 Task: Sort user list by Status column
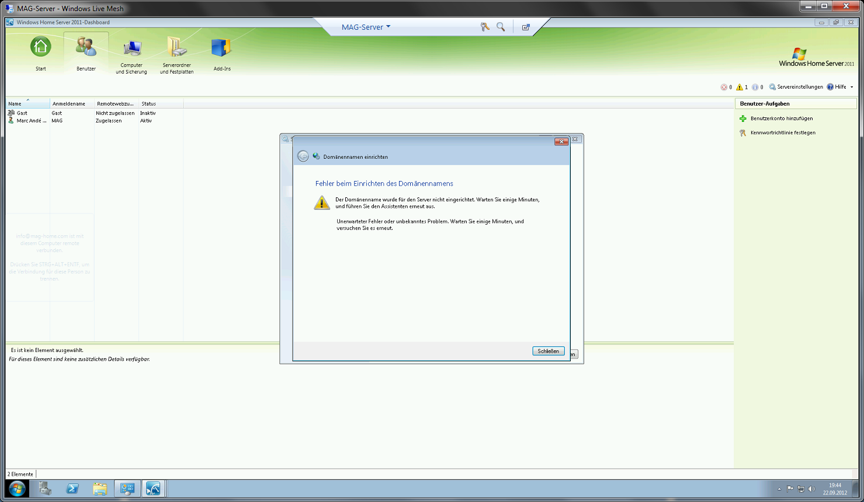pos(161,103)
